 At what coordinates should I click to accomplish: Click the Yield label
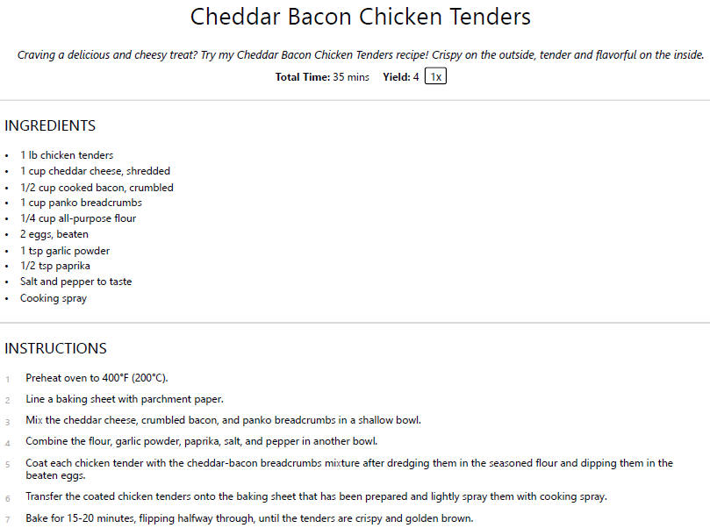click(396, 77)
